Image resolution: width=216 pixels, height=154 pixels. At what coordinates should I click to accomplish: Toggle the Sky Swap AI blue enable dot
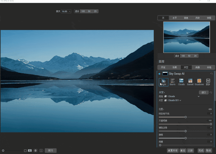click(x=159, y=74)
